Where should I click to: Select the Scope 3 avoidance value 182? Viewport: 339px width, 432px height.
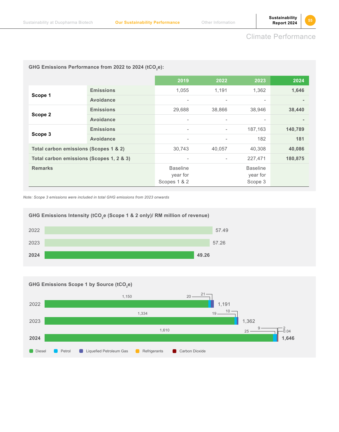coord(262,139)
